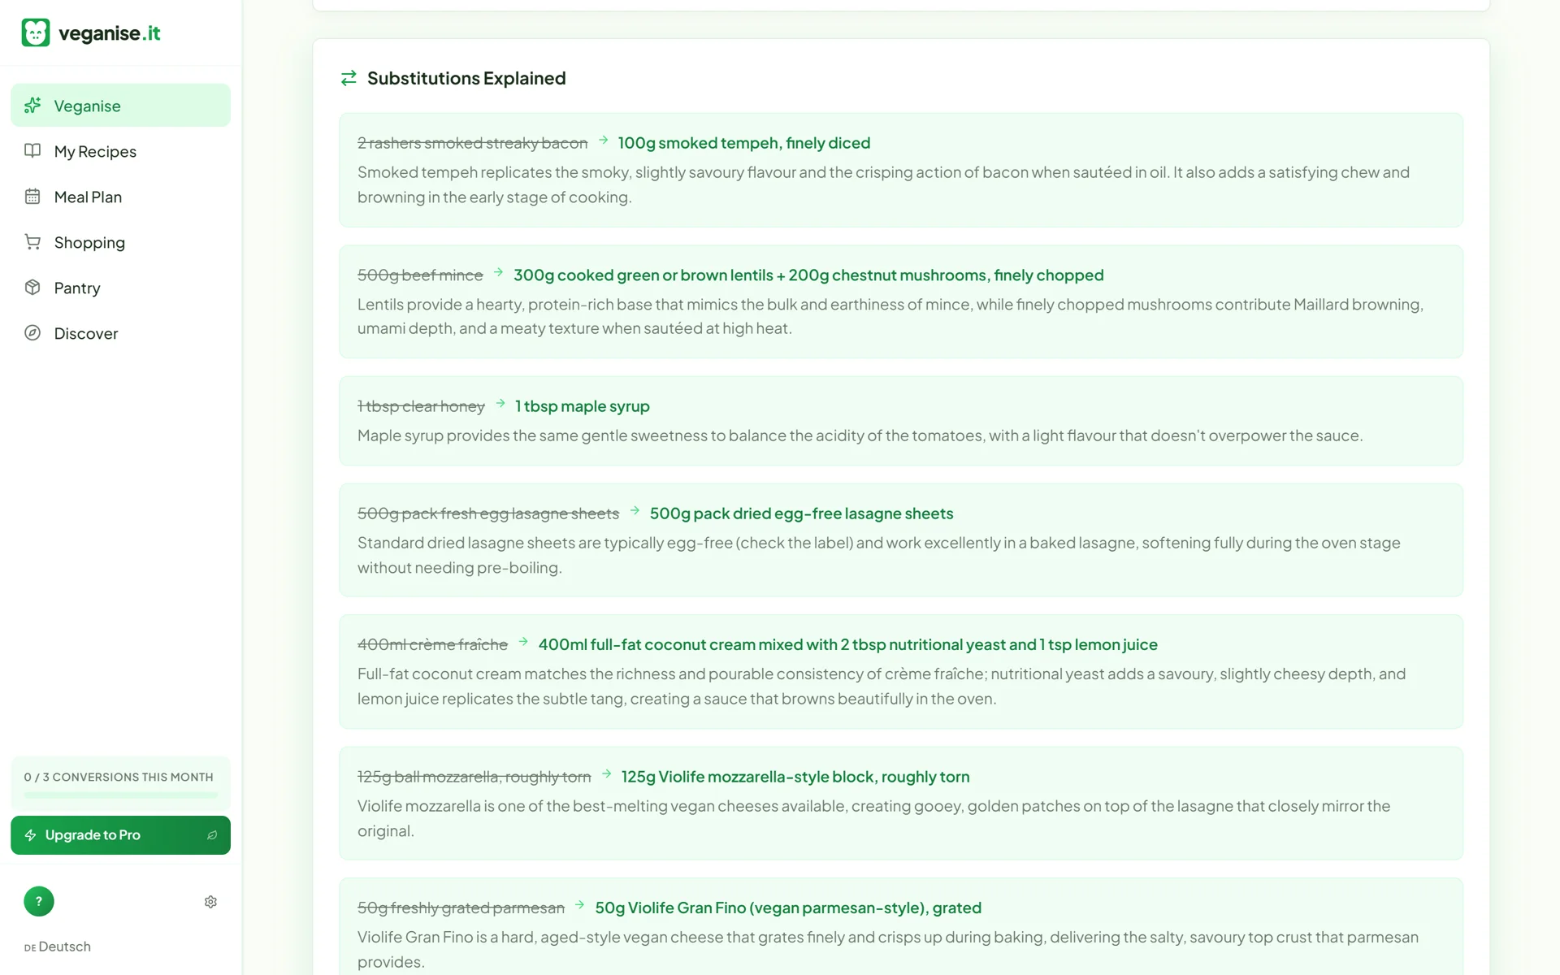Screen dimensions: 1560x975
Task: Click the Meal Plan calendar icon
Action: [x=32, y=197]
